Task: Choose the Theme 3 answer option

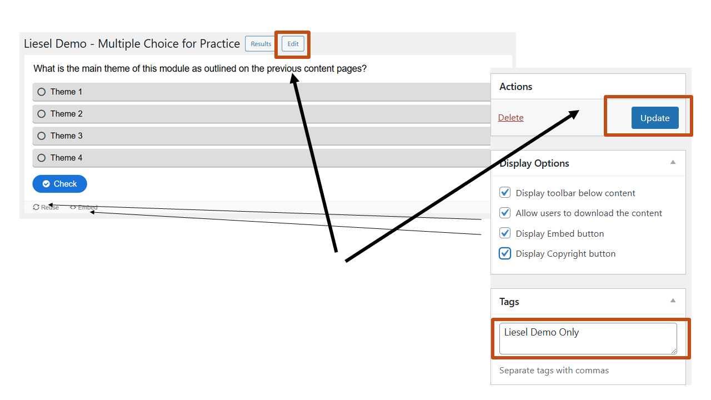Action: 261,136
